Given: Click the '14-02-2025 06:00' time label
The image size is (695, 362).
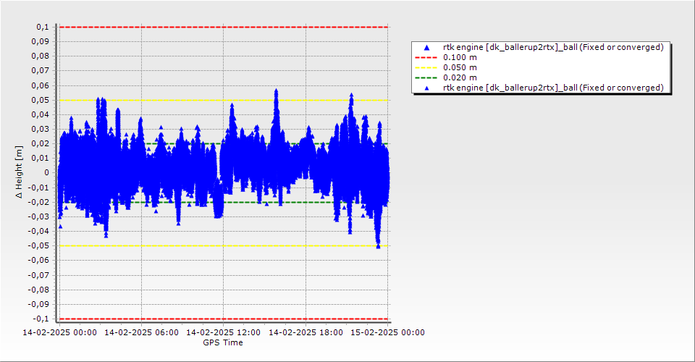Looking at the screenshot, I should [x=141, y=332].
